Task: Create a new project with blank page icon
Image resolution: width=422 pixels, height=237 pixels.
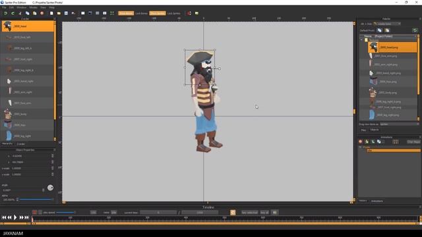Action: [51, 13]
